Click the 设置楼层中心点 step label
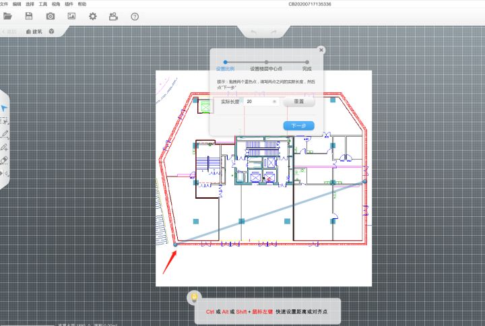 coord(266,69)
